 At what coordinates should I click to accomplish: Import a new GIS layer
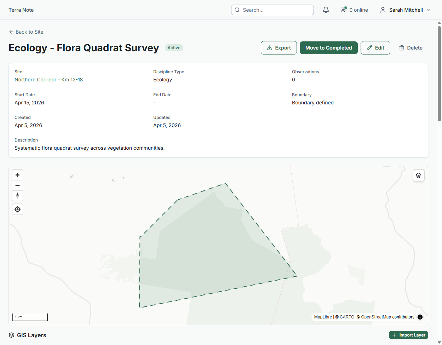(408, 335)
